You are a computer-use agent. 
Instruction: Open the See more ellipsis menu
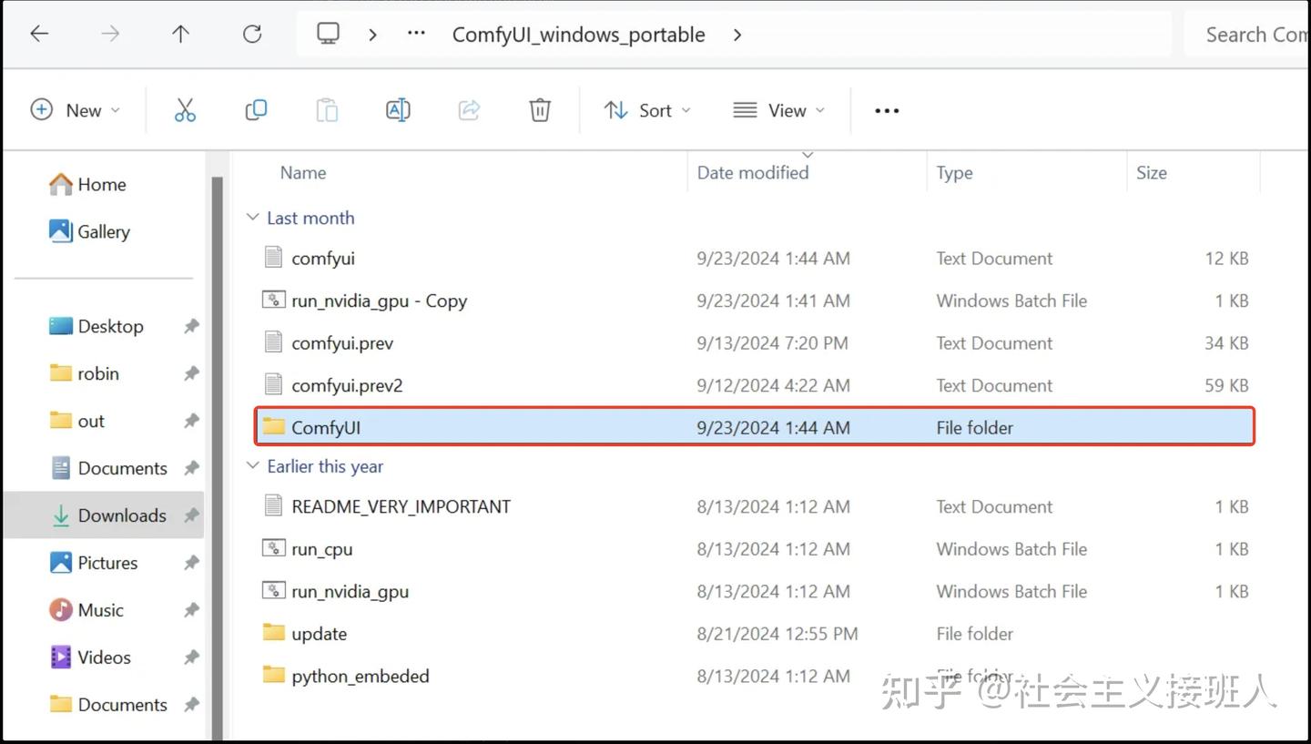(886, 109)
